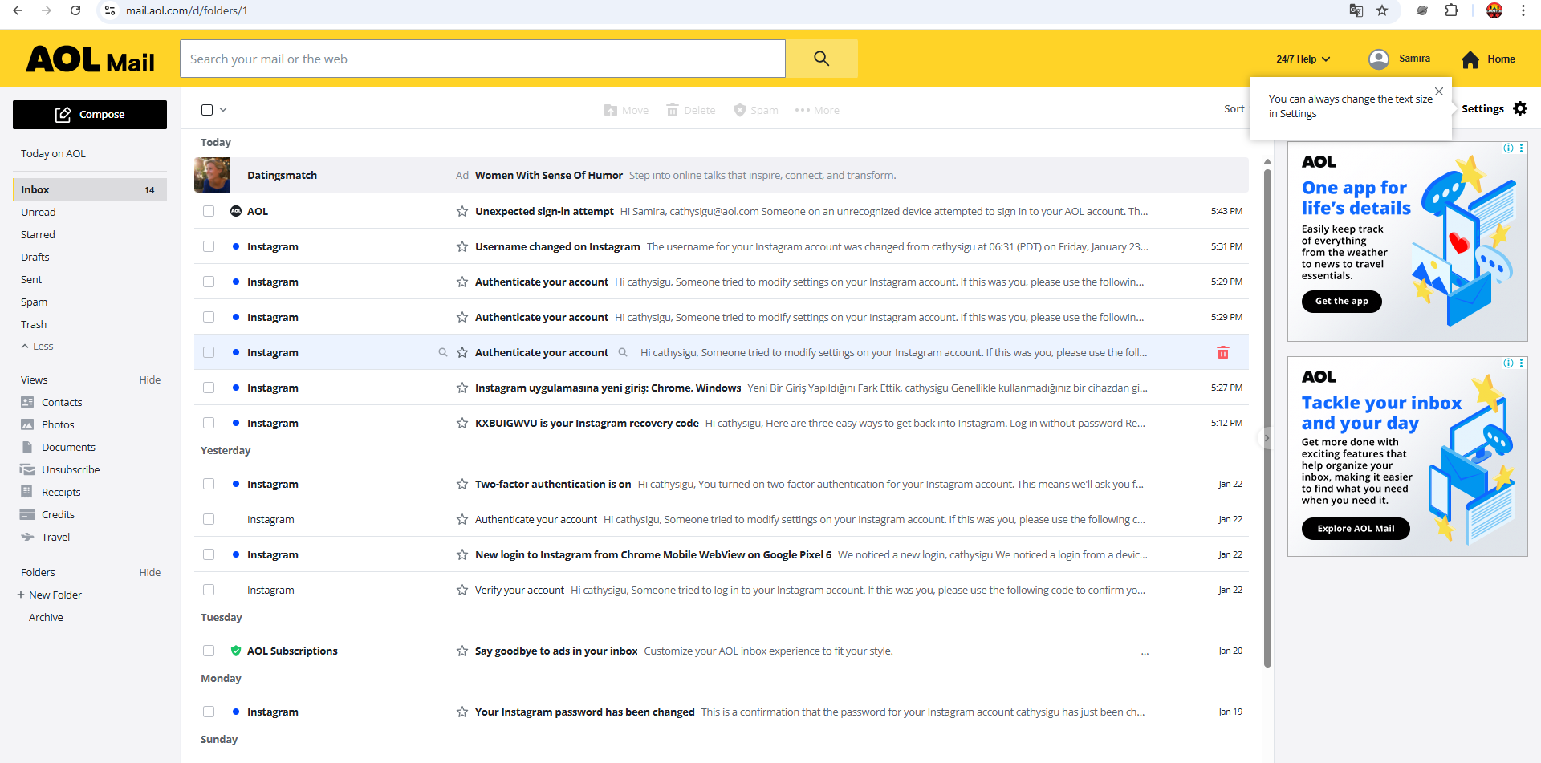
Task: Star the Username changed on Instagram email
Action: tap(462, 246)
